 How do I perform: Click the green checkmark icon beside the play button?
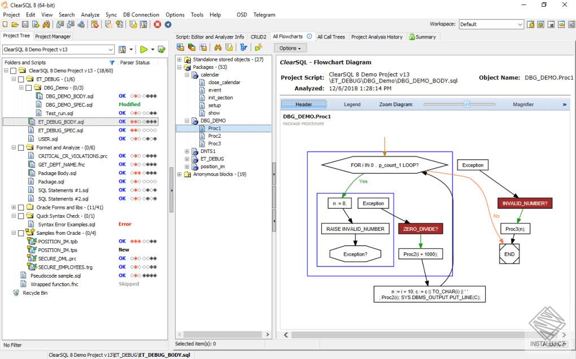[x=162, y=50]
